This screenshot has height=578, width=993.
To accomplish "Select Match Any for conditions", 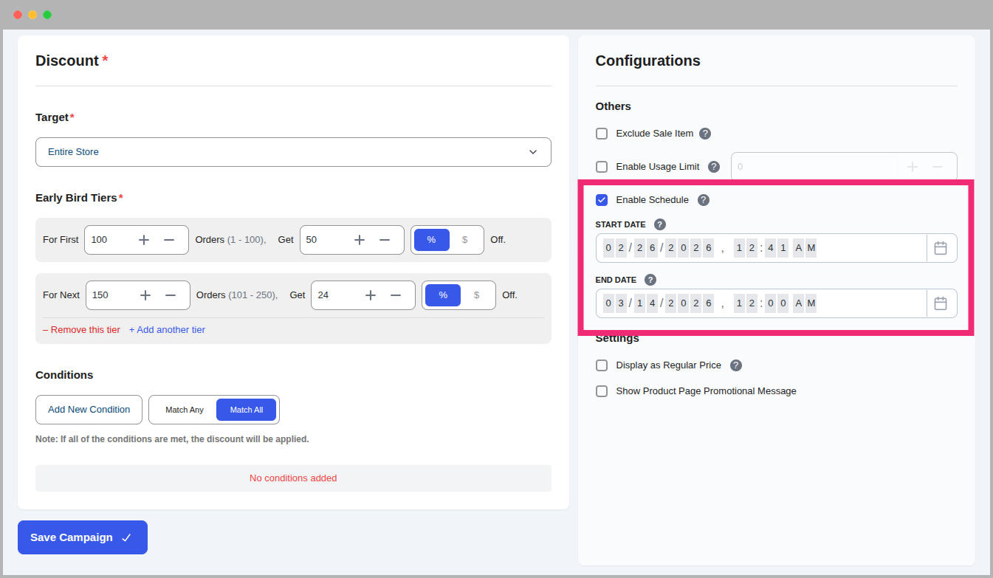I will coord(184,409).
